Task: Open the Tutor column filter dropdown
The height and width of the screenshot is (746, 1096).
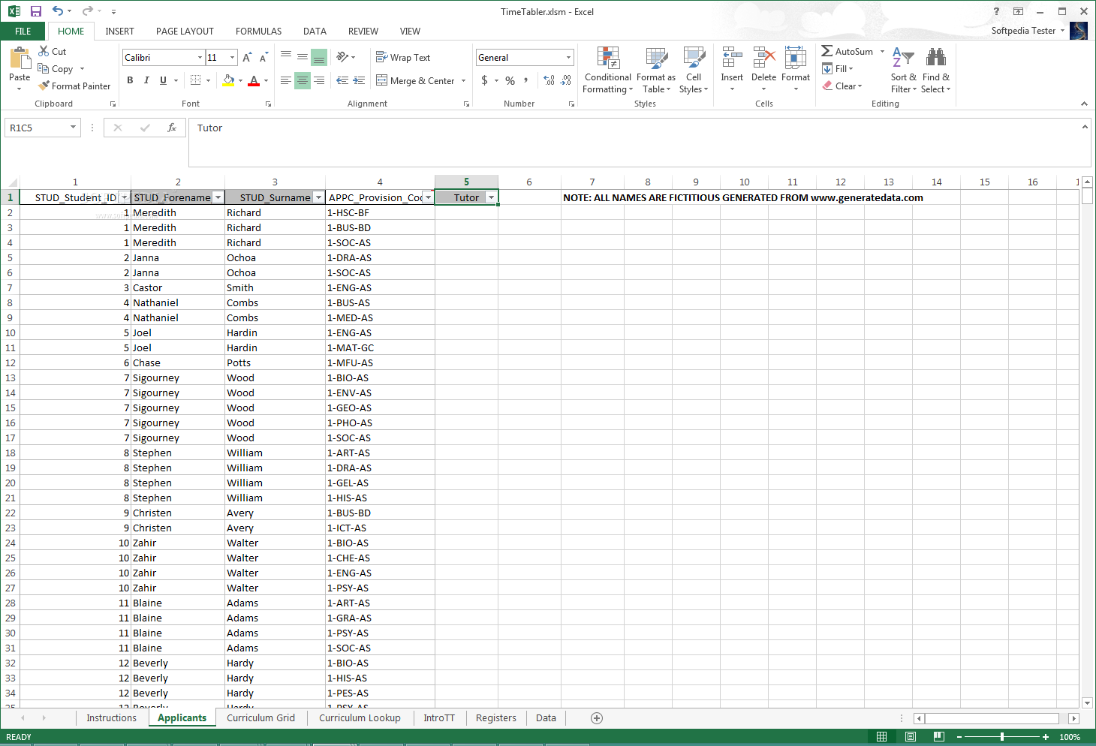Action: [x=491, y=197]
